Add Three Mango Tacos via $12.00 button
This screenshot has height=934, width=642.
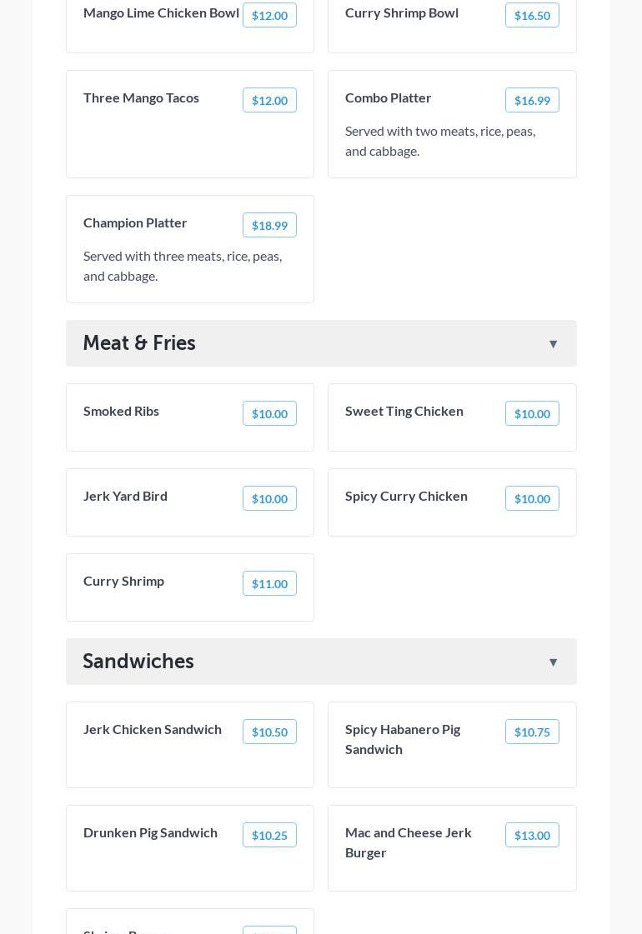(x=269, y=101)
